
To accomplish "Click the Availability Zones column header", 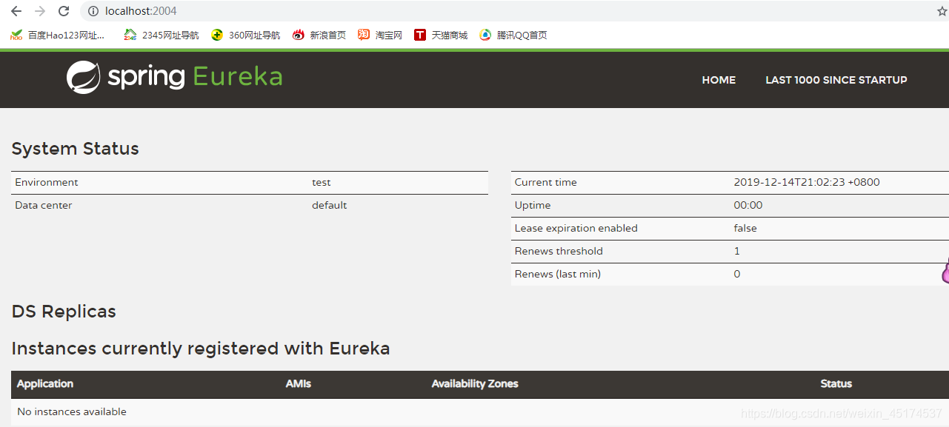I will [475, 384].
